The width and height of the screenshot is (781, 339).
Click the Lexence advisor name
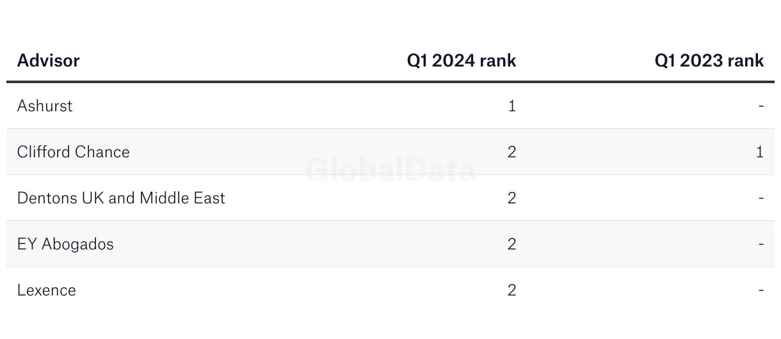47,290
